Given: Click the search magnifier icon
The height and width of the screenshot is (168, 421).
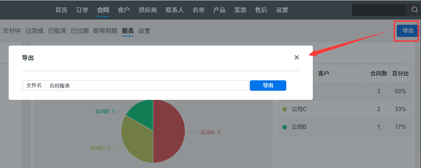Looking at the screenshot, I should 415,10.
